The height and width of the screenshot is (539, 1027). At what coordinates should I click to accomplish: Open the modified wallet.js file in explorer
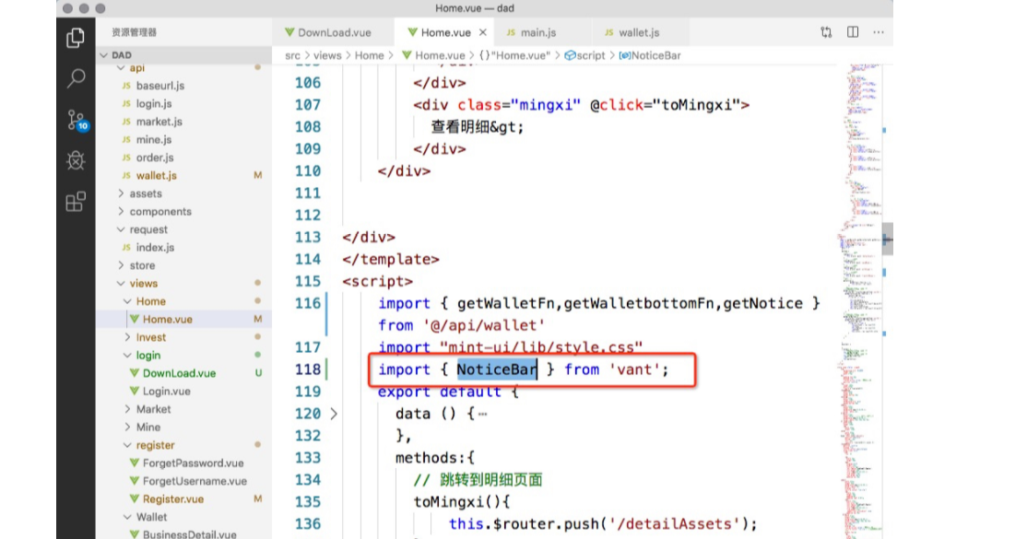tap(183, 175)
